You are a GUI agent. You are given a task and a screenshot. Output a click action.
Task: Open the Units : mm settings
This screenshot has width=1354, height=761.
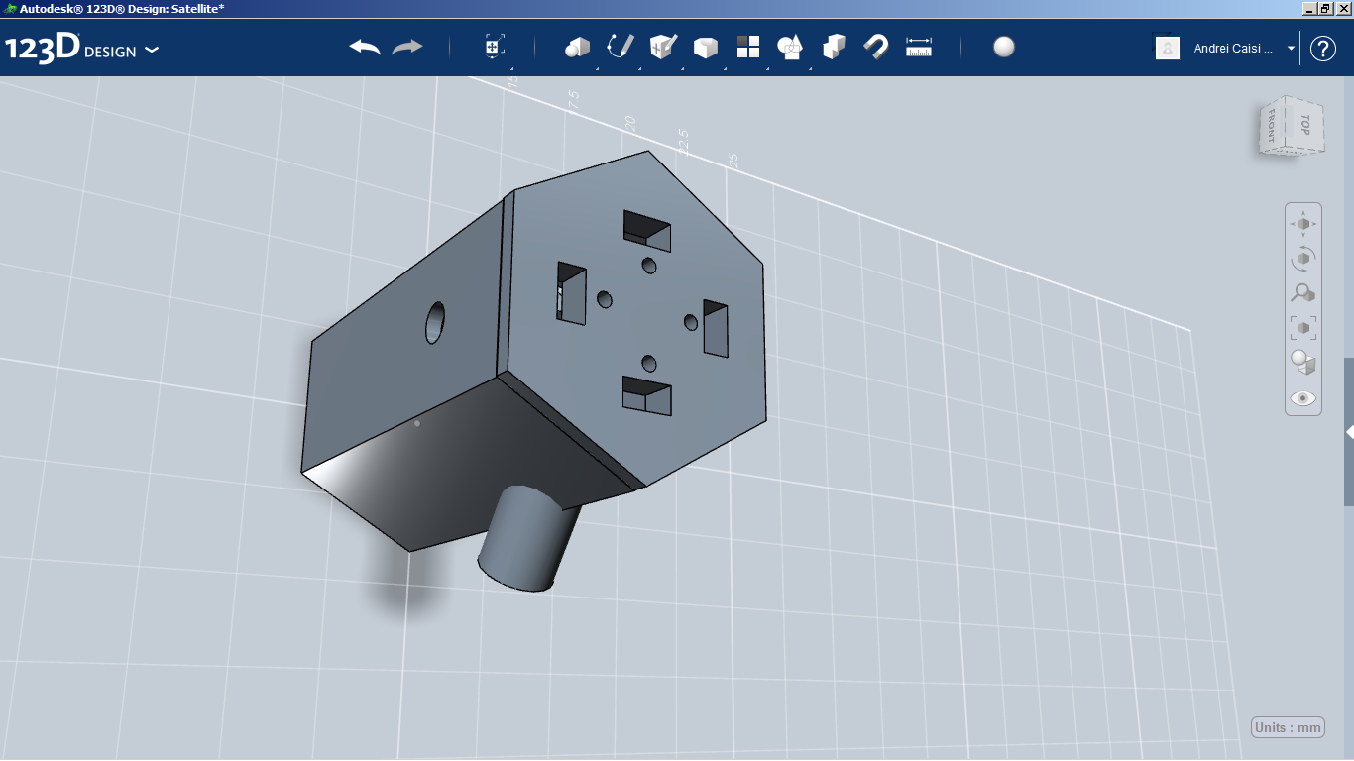(x=1288, y=727)
